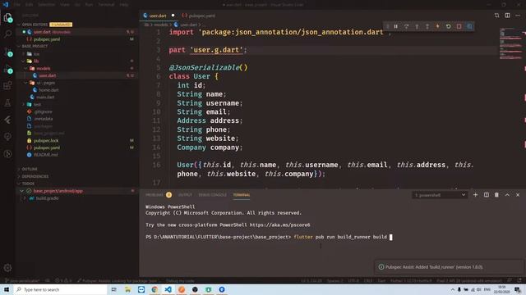The image size is (526, 295).
Task: Add a new terminal with plus icon
Action: coord(475,195)
